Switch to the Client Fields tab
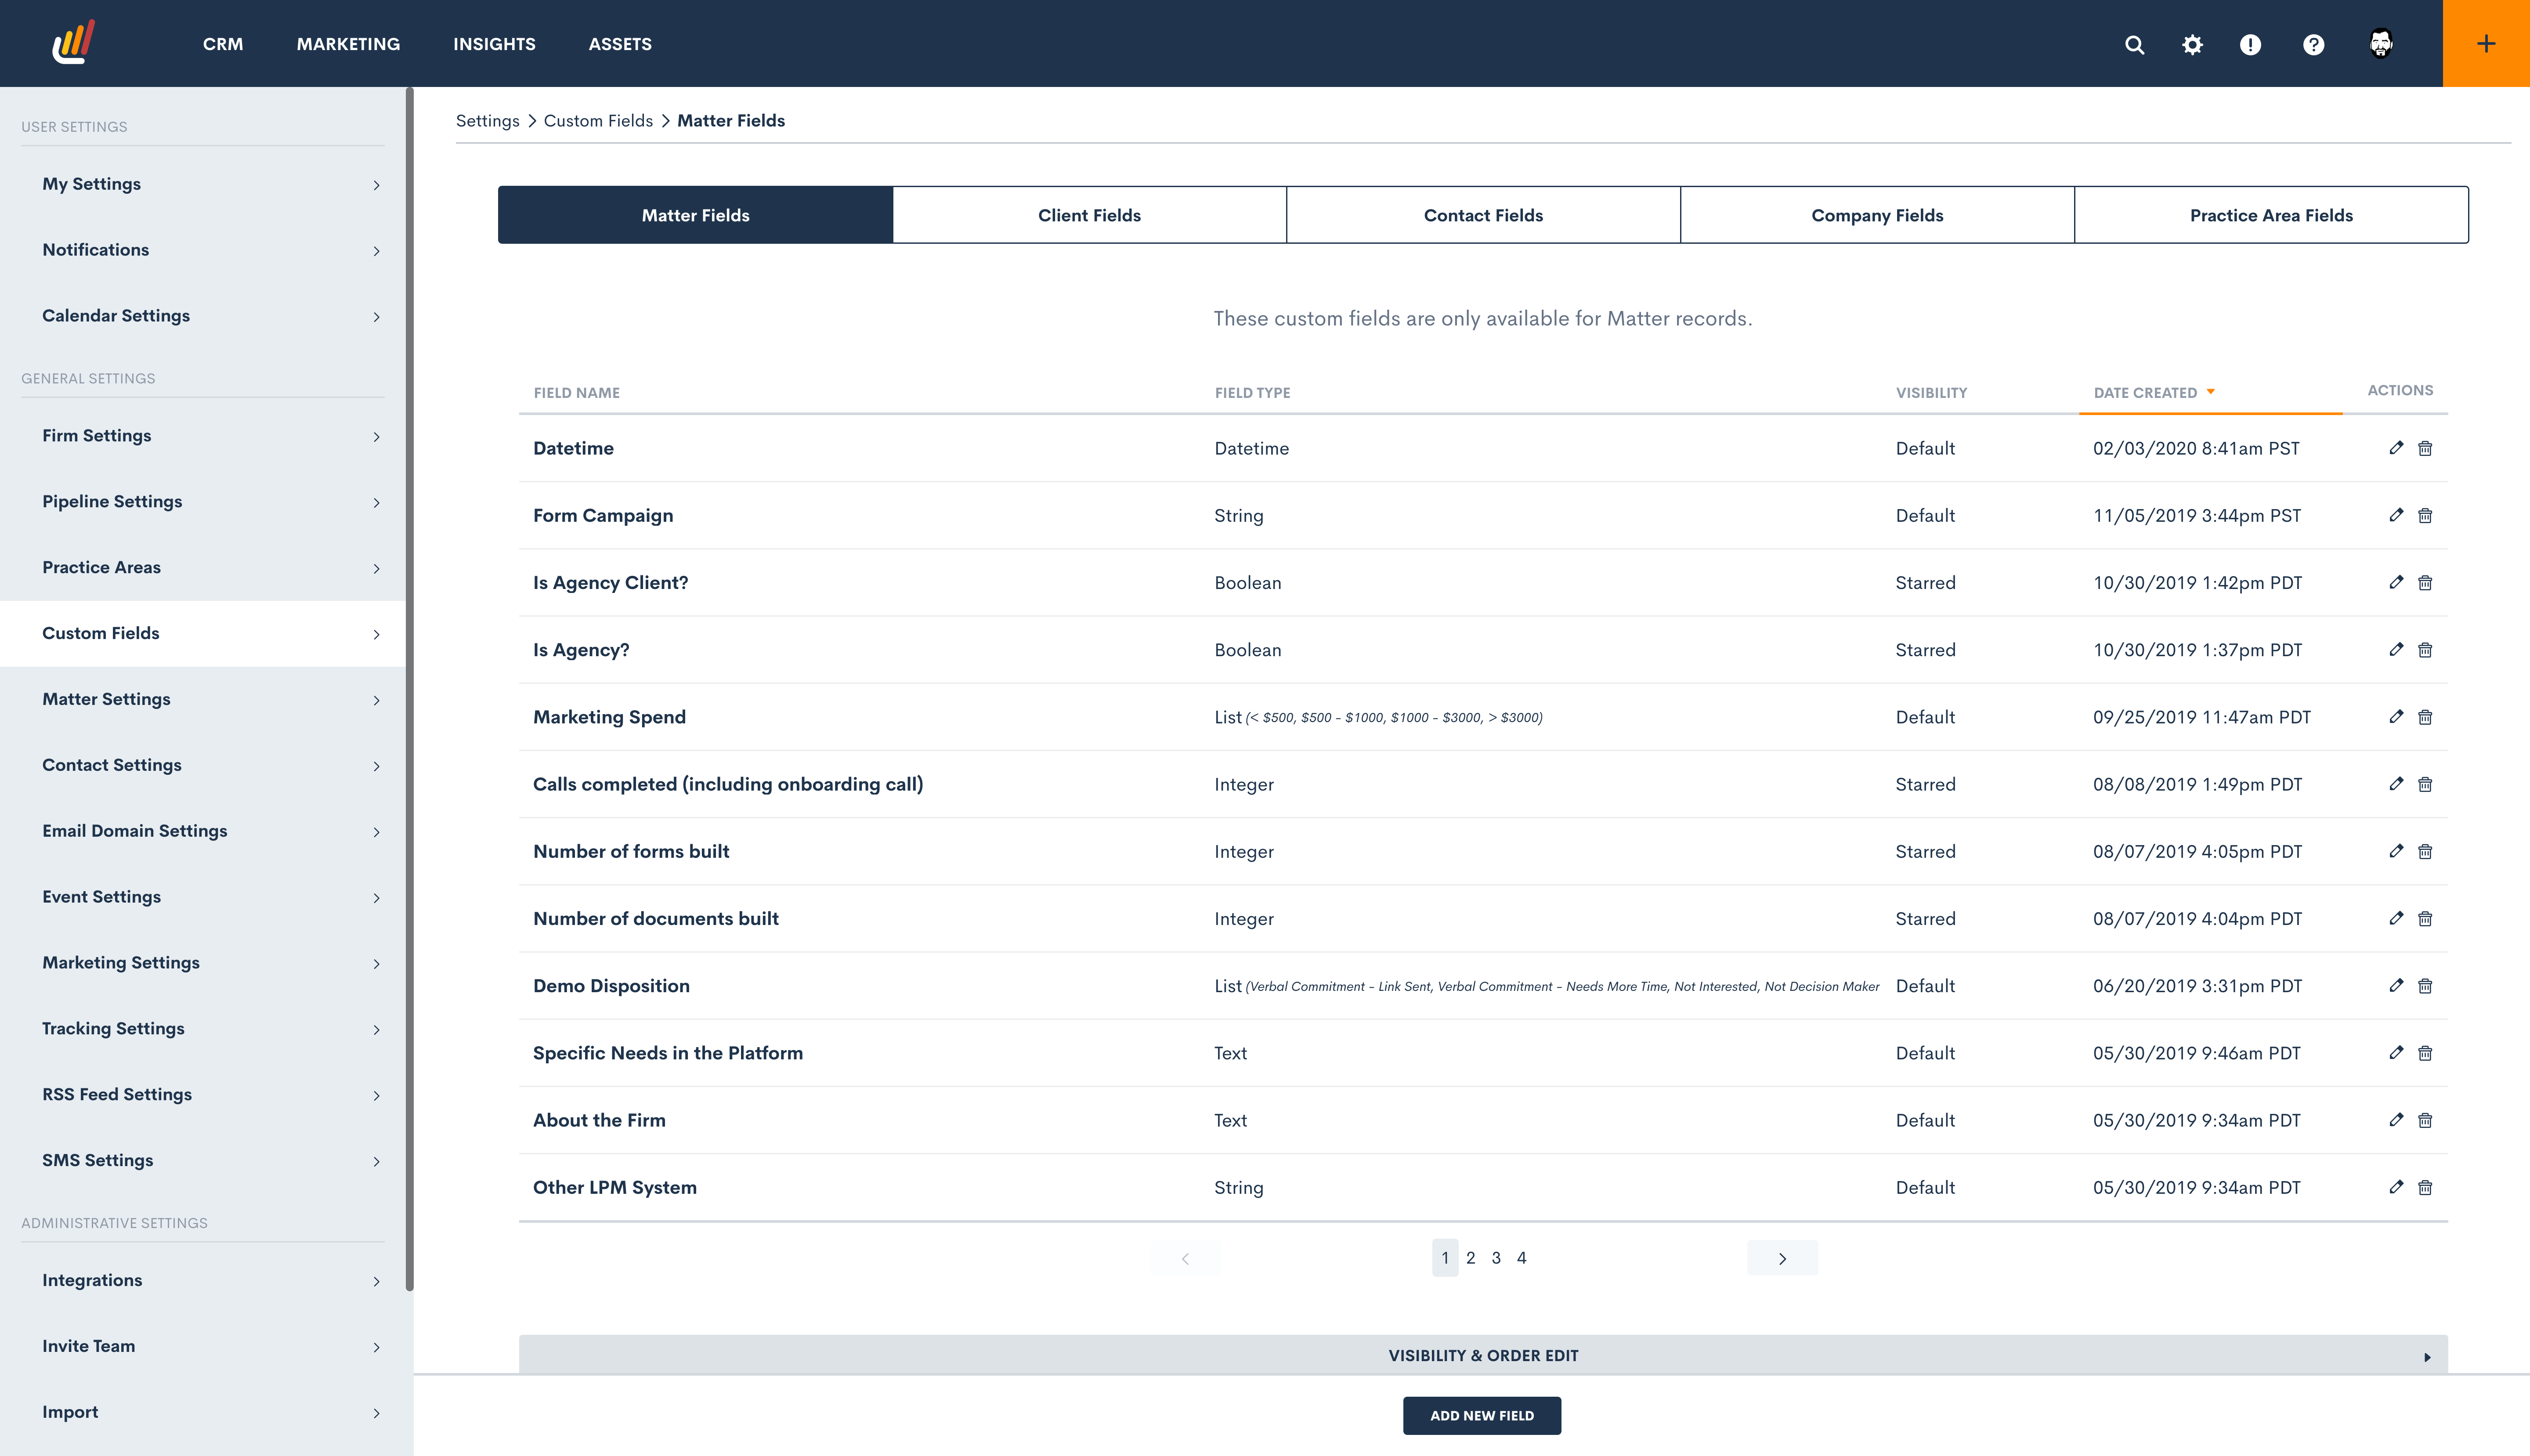This screenshot has width=2530, height=1456. pyautogui.click(x=1088, y=215)
